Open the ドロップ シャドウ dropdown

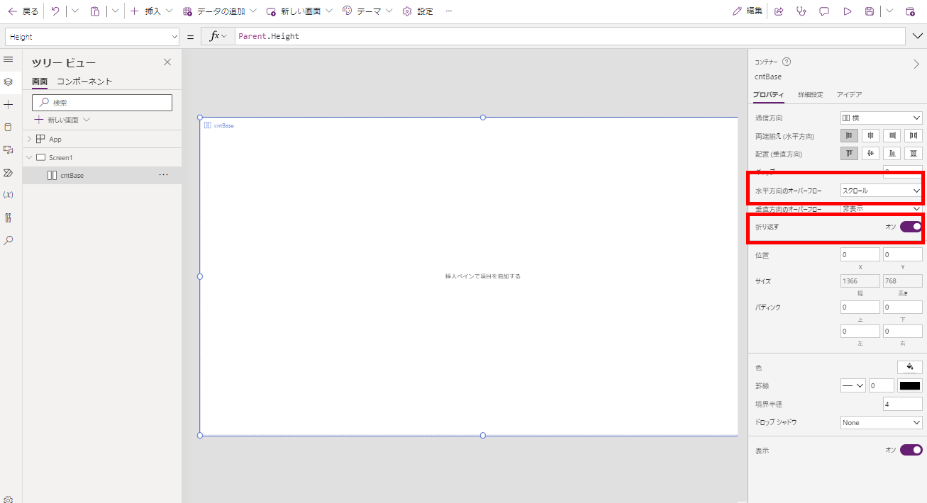[x=880, y=422]
